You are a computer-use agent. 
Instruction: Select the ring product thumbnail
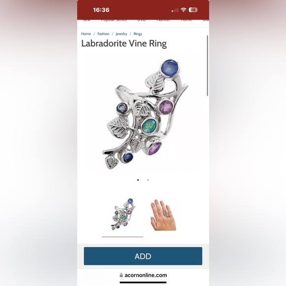click(123, 214)
